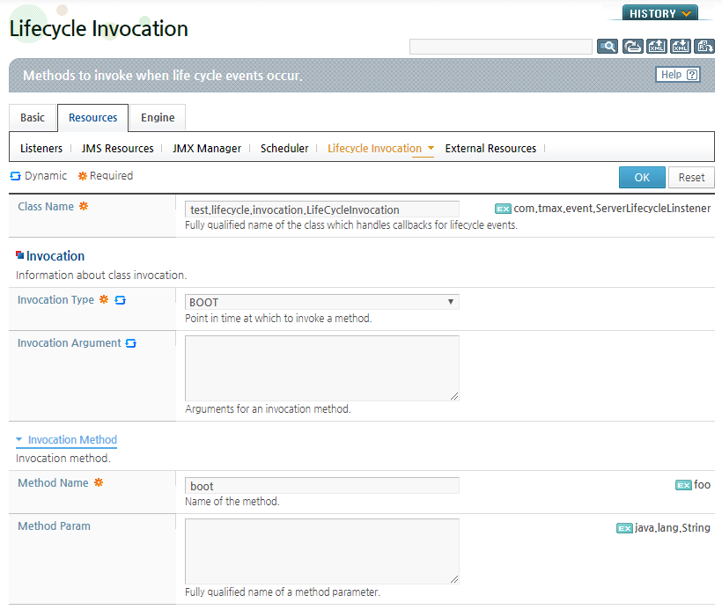722x610 pixels.
Task: Click the required asterisk next to Method Name
Action: (x=99, y=482)
